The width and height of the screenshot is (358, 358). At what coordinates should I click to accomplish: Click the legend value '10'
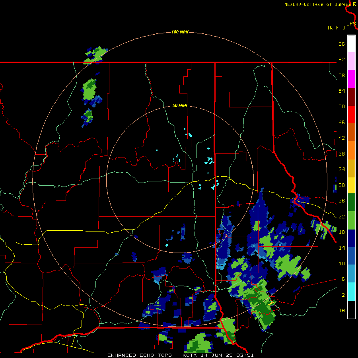point(342,263)
